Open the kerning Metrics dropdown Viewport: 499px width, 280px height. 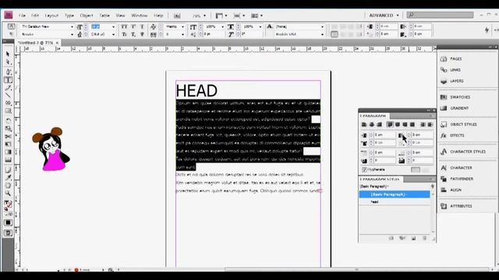pos(182,26)
